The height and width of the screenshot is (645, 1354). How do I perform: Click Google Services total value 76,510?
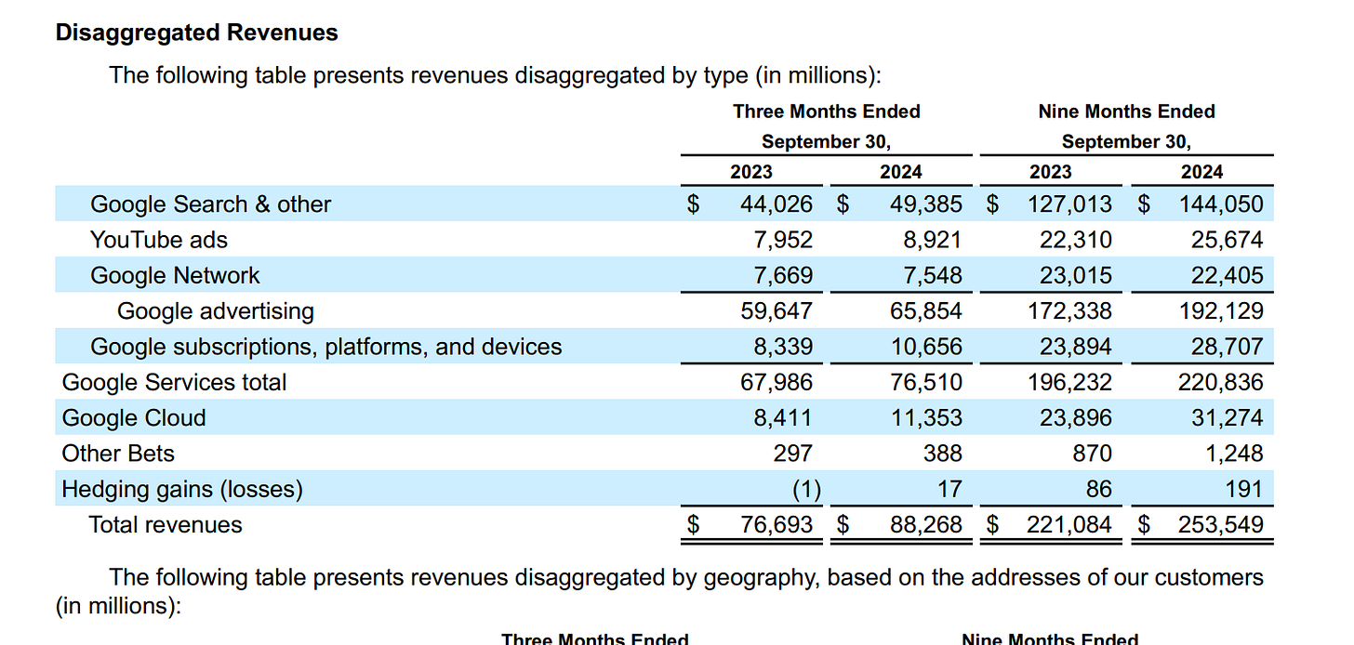(926, 382)
